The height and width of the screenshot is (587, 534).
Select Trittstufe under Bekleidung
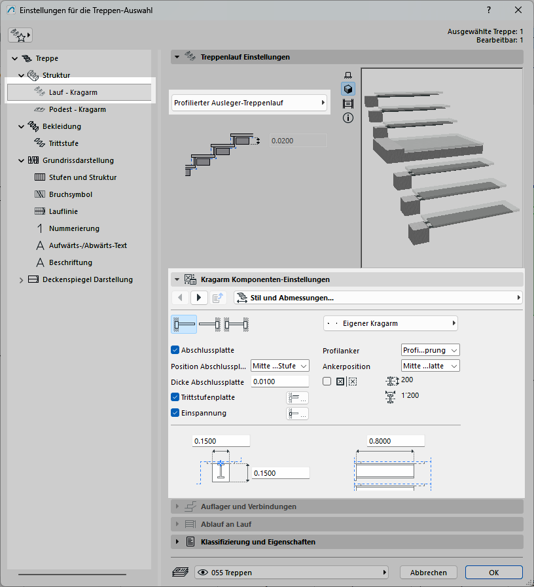pyautogui.click(x=63, y=143)
